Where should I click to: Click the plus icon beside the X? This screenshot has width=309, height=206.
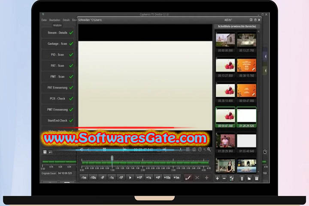(206, 178)
